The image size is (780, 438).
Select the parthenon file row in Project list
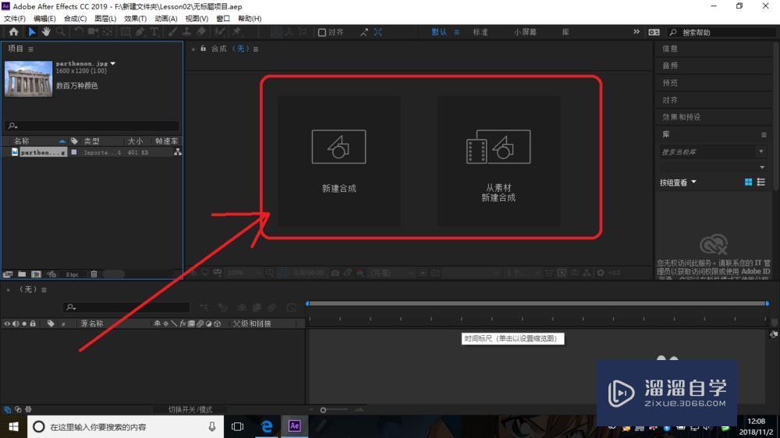[93, 152]
